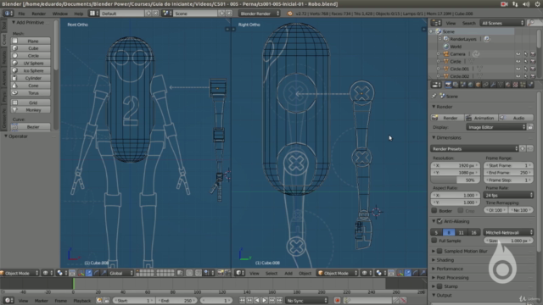The width and height of the screenshot is (543, 305).
Task: Open the All Scenes outliner dropdown
Action: (x=501, y=23)
